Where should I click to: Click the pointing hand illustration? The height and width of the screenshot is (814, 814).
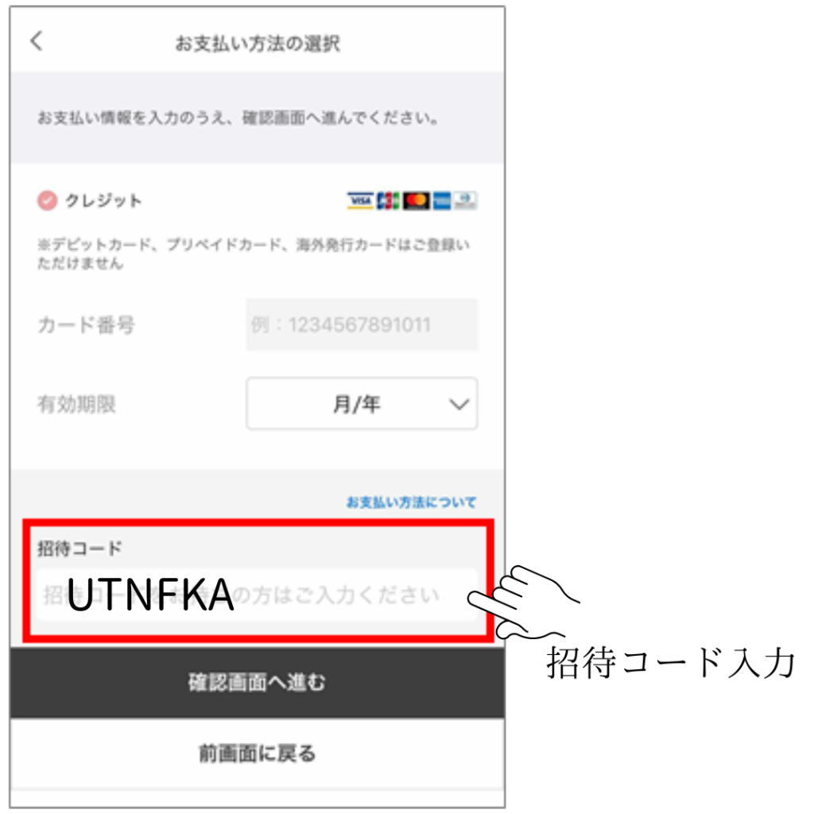(523, 603)
